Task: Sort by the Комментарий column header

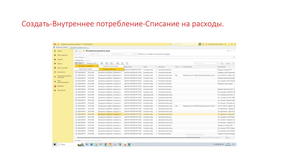Action: tap(226, 67)
